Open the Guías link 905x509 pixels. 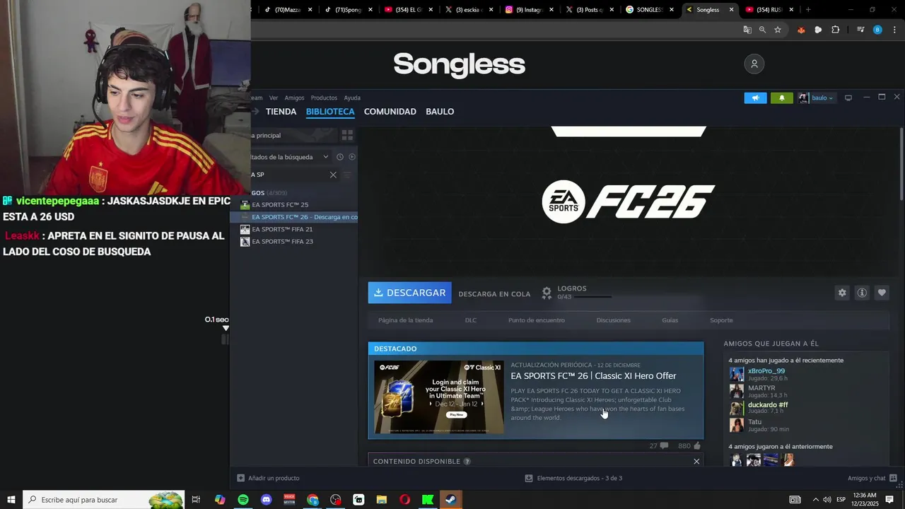click(x=670, y=320)
